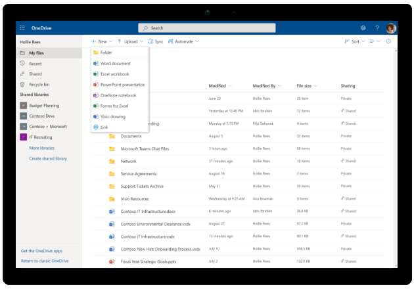Choose OneNote notebook from the New menu
The image size is (414, 289).
(120, 95)
